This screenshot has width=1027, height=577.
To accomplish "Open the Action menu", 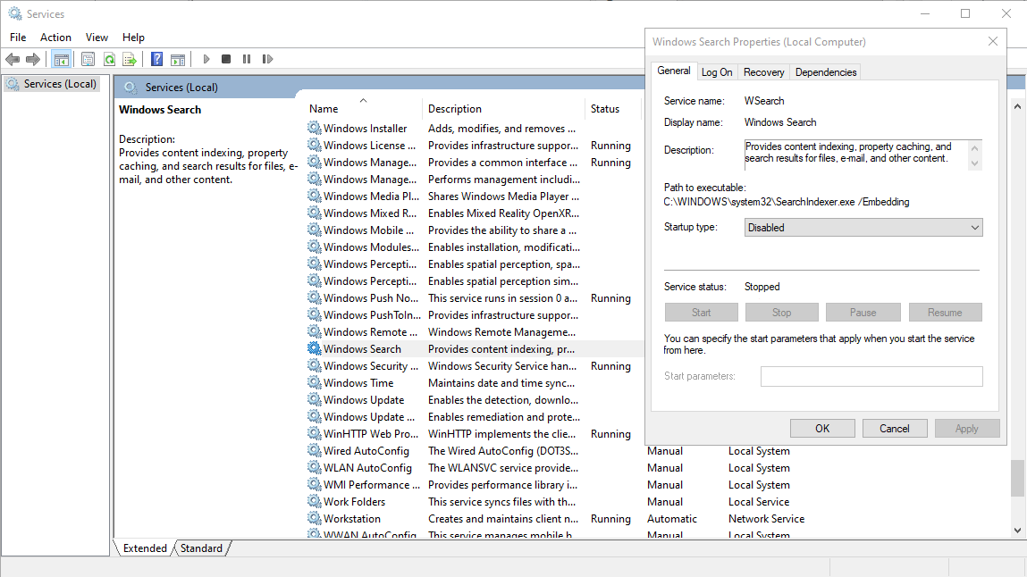I will (55, 38).
